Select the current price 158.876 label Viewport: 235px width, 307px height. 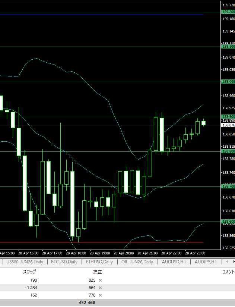click(228, 125)
